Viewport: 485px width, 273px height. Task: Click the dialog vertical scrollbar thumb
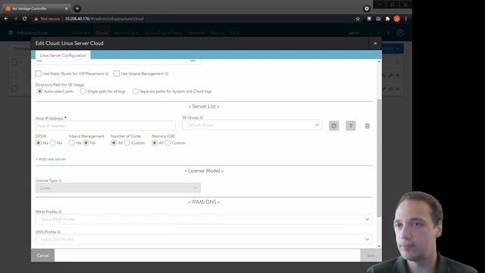click(x=379, y=158)
